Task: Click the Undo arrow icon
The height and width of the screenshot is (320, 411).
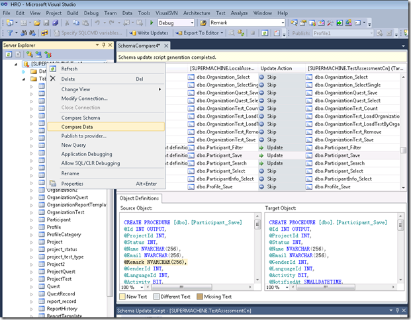Action: coord(97,22)
